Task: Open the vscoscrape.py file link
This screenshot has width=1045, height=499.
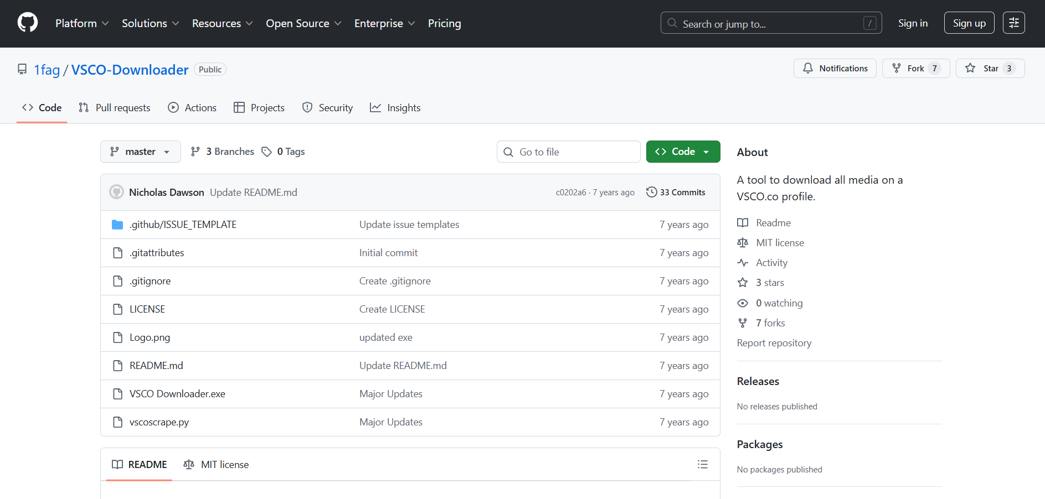Action: point(159,422)
